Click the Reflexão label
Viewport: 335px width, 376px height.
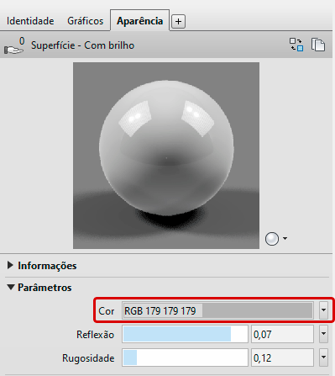coord(96,335)
